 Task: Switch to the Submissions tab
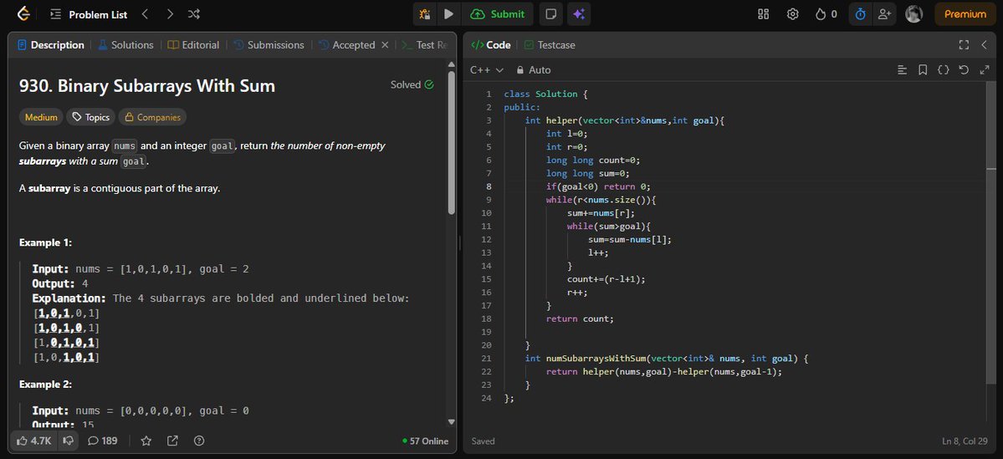tap(269, 45)
